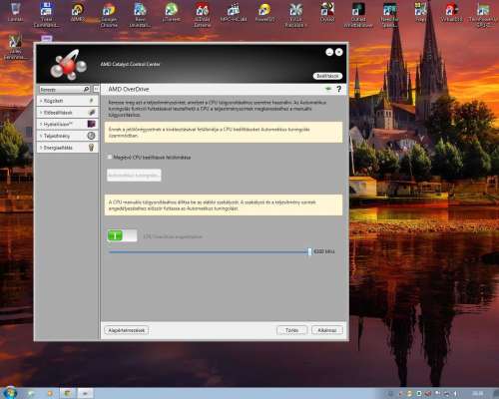Image resolution: width=499 pixels, height=399 pixels.
Task: Minimize the Catalyst Control Center window
Action: tap(329, 52)
